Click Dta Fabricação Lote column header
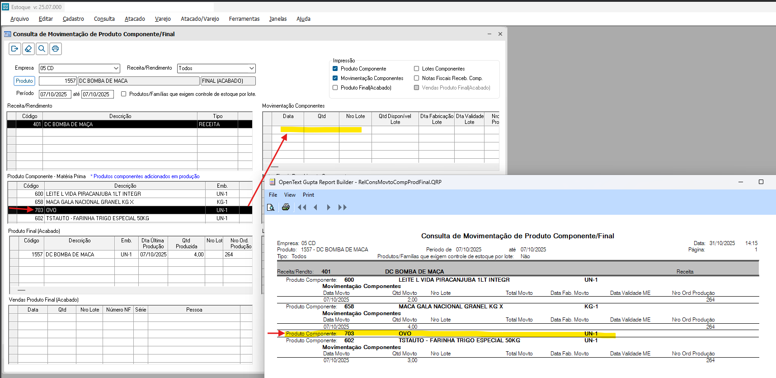 pyautogui.click(x=437, y=119)
